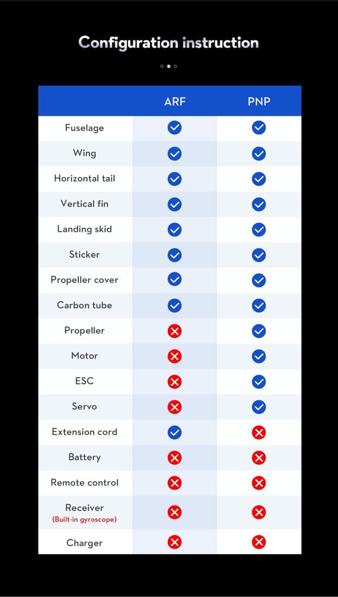This screenshot has width=338, height=597.
Task: Click the ARF checkmark for Extension cord
Action: click(x=174, y=432)
